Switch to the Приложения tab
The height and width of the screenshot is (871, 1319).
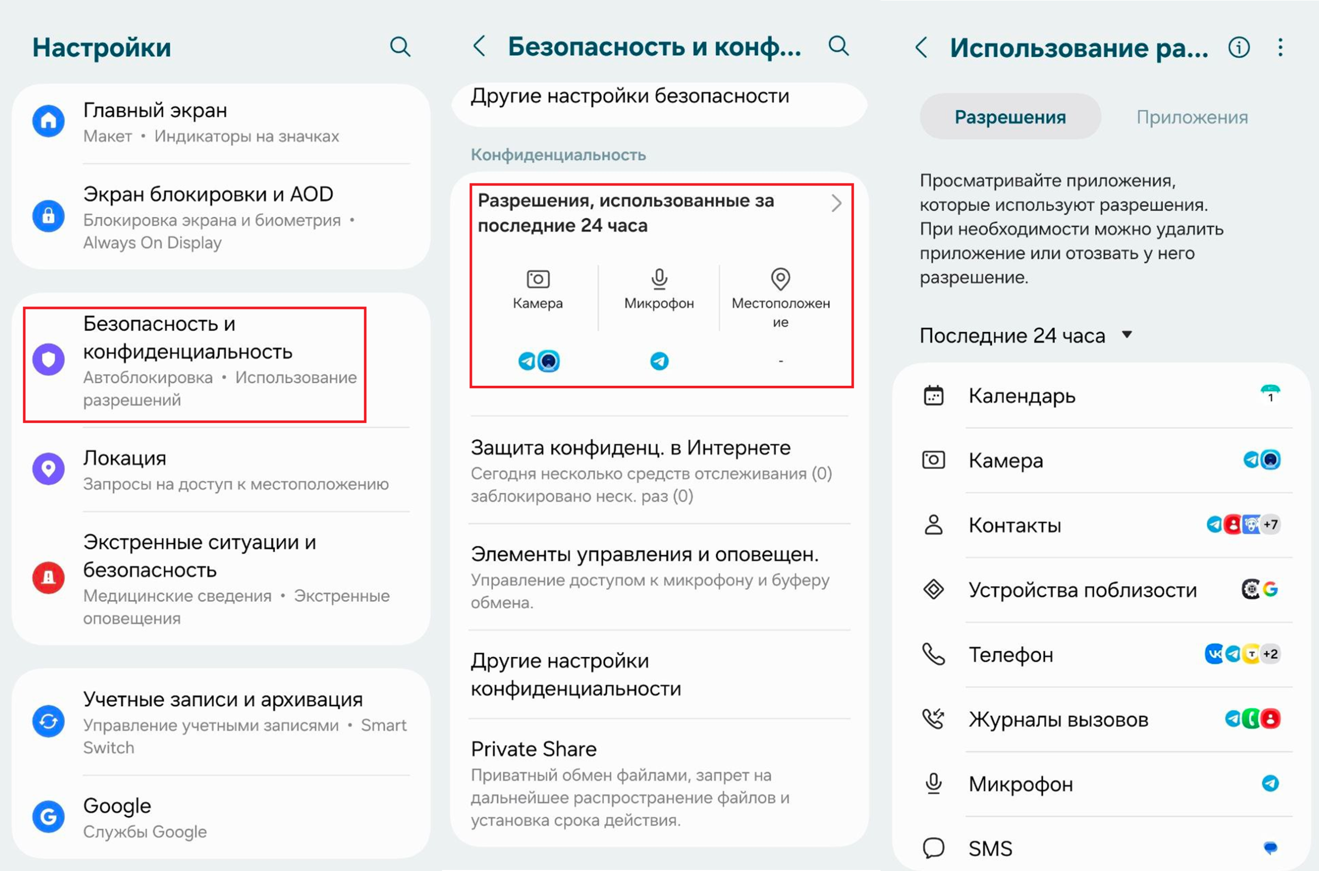tap(1192, 117)
